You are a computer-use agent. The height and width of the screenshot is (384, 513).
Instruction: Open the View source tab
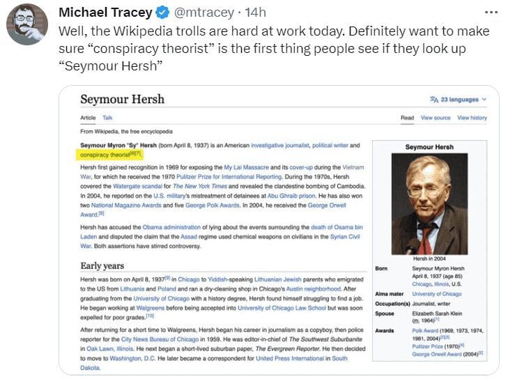[x=436, y=118]
